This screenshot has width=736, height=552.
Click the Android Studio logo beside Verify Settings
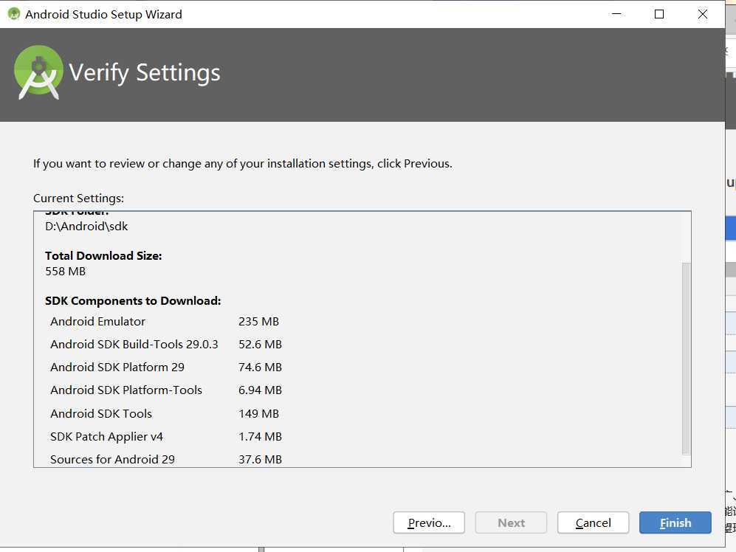click(x=38, y=72)
